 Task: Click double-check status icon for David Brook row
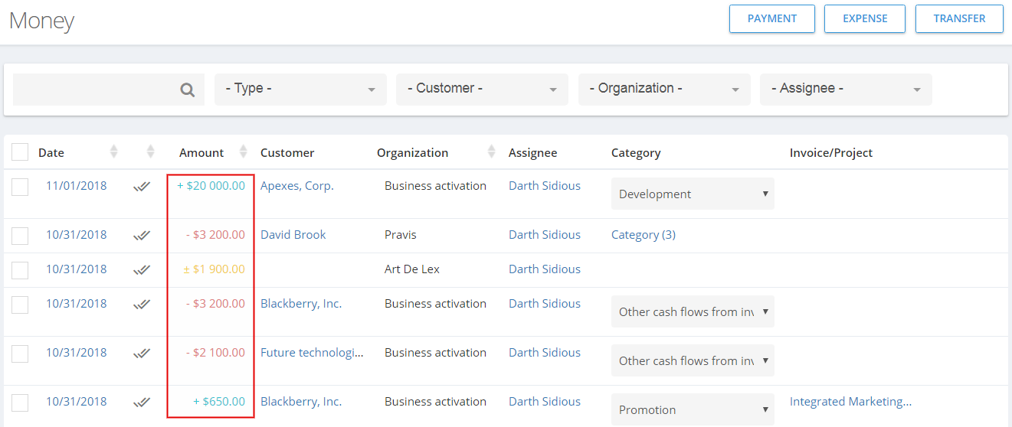(x=142, y=235)
